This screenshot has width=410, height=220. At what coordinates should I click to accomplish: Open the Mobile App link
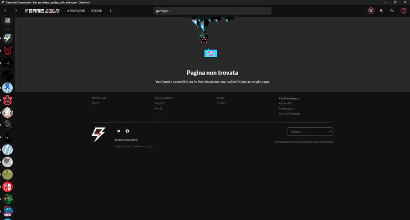click(99, 98)
